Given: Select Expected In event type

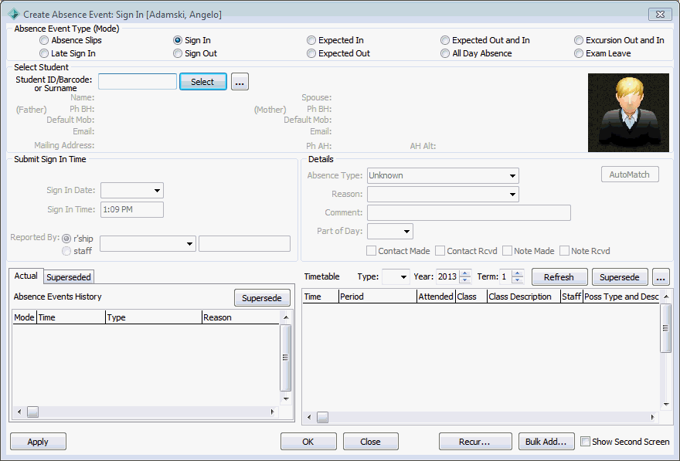Looking at the screenshot, I should click(311, 40).
